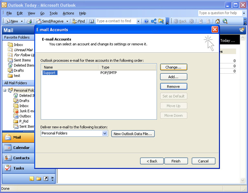
Task: Open the Help menu
Action: pos(83,13)
